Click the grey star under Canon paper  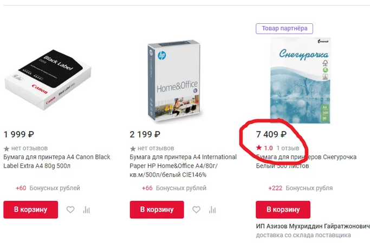coord(7,148)
